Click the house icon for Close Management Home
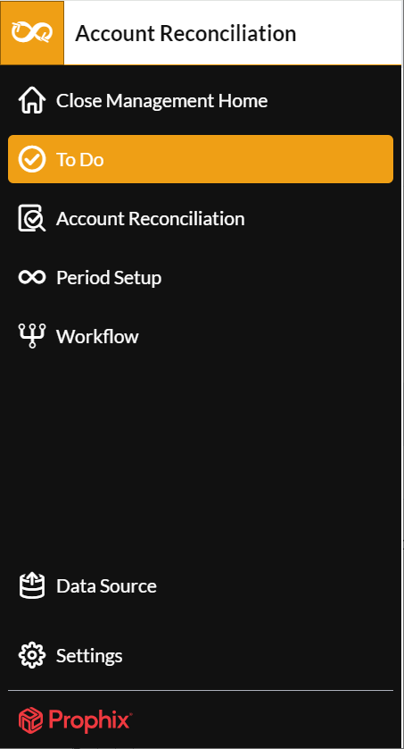Screen dimensions: 404x749 pyautogui.click(x=32, y=100)
